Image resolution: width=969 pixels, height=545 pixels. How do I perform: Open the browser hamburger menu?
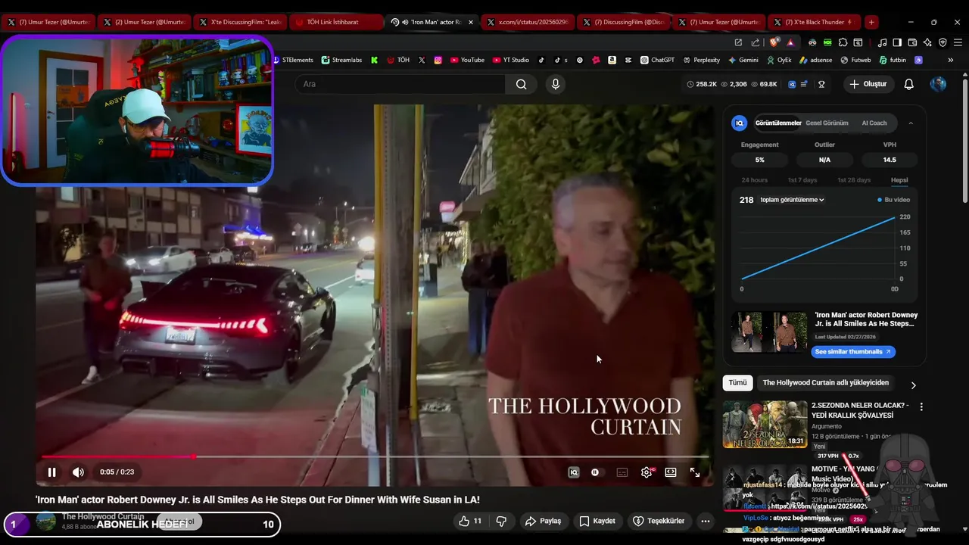coord(958,42)
